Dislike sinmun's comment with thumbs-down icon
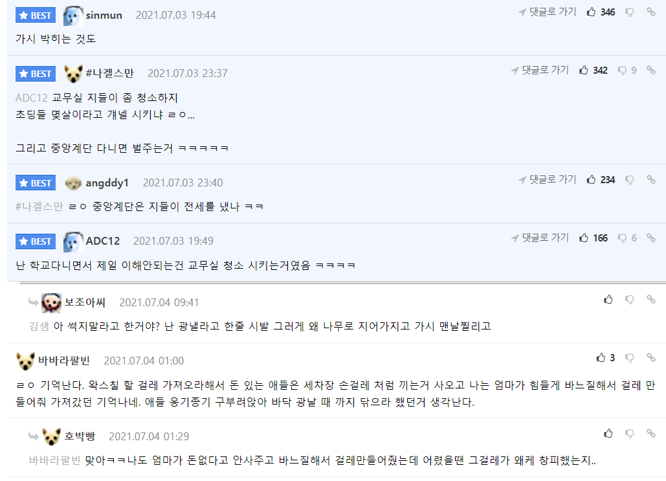 coord(629,12)
